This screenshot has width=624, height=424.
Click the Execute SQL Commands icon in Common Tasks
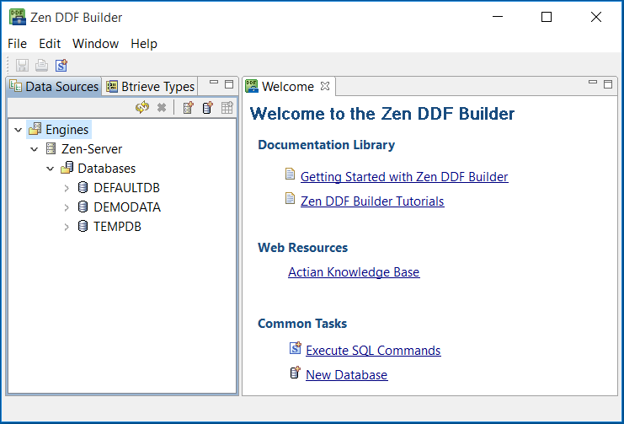click(x=296, y=348)
